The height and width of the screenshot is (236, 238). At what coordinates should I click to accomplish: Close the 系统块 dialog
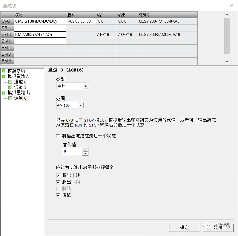click(231, 6)
